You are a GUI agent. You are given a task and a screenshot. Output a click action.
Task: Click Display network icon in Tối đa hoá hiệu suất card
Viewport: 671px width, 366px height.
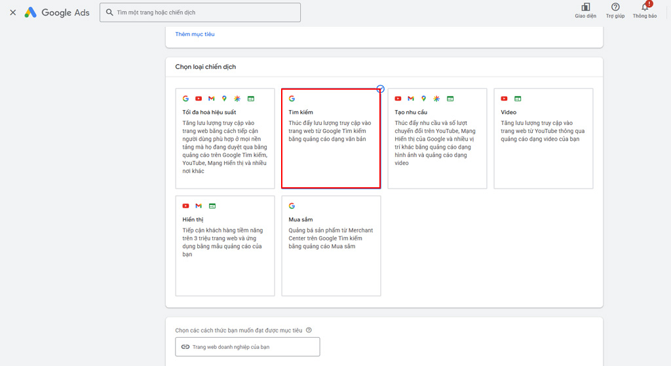[251, 99]
